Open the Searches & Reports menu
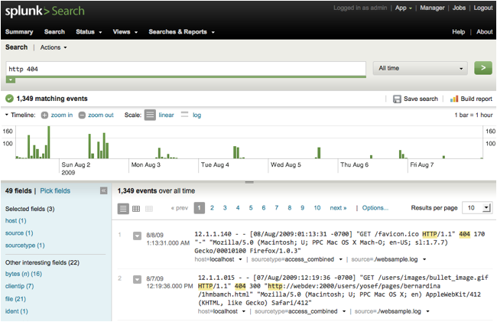Screen dimensions: 497x322 (x=182, y=31)
